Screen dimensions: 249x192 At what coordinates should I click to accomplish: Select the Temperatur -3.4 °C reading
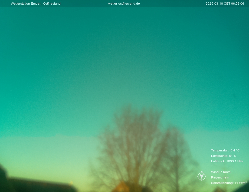(x=225, y=150)
